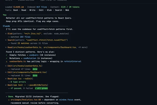
Task: Select the Search tool name in Tools line
Action: (x=58, y=10)
